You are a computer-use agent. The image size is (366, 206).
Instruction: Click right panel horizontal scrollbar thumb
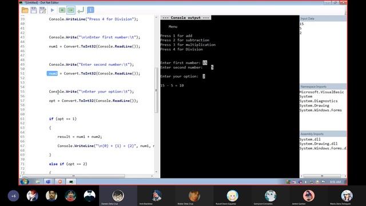321,176
